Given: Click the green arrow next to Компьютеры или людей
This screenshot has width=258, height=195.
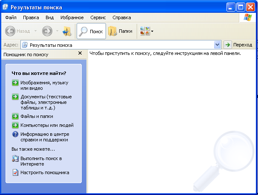Looking at the screenshot, I should (15, 125).
